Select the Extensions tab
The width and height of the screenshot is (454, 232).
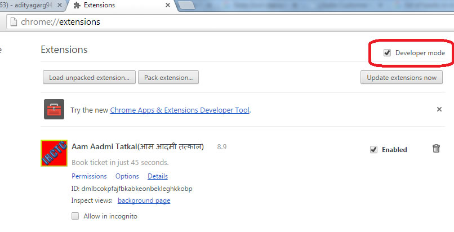(113, 5)
